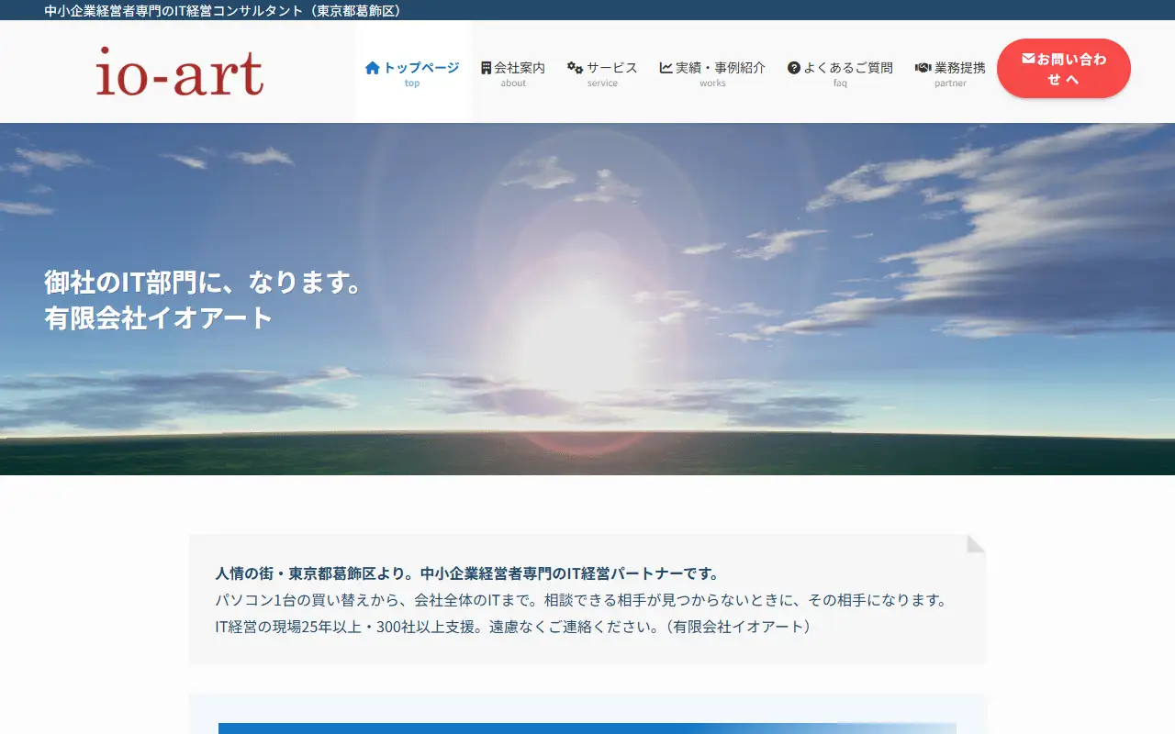Click the line starting パソコン1台の買い替えから

coord(581,600)
